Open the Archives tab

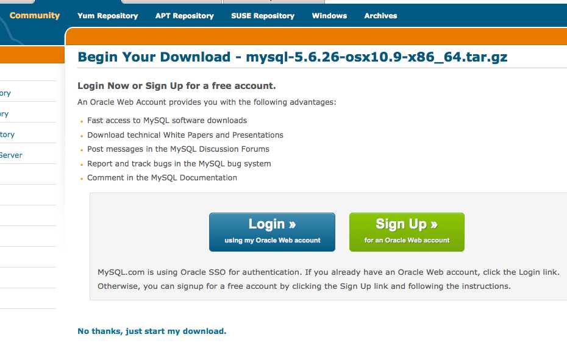(x=380, y=16)
